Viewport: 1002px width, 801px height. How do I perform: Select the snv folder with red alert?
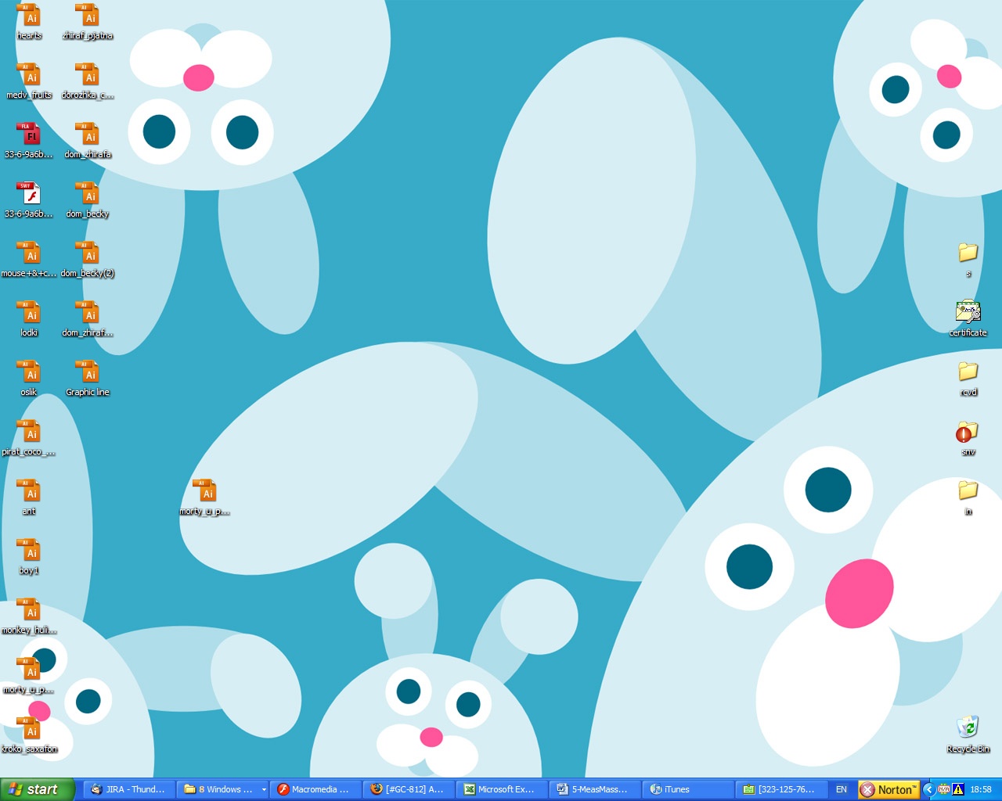pos(968,433)
